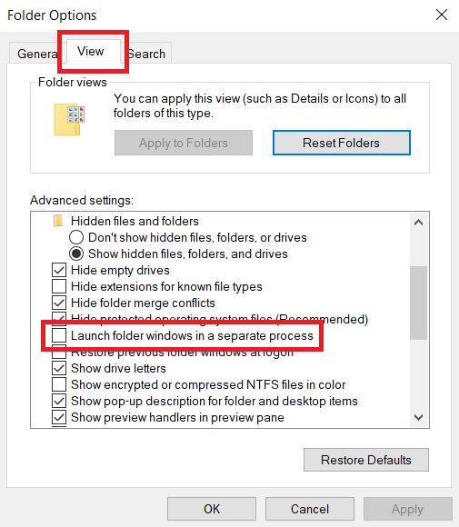This screenshot has height=527, width=459.
Task: Click the folder views icon
Action: click(69, 120)
